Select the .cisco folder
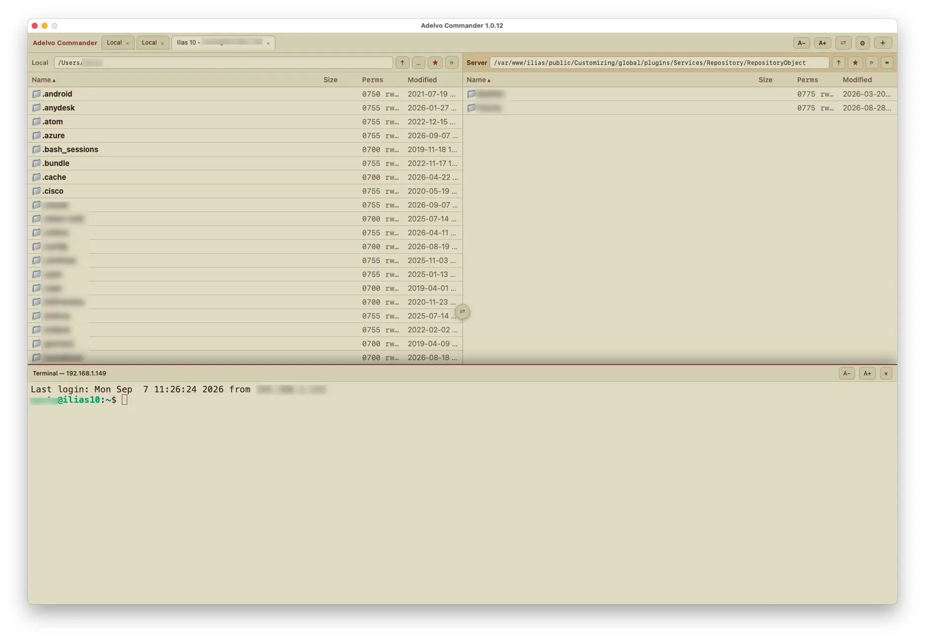The width and height of the screenshot is (925, 641). click(245, 191)
